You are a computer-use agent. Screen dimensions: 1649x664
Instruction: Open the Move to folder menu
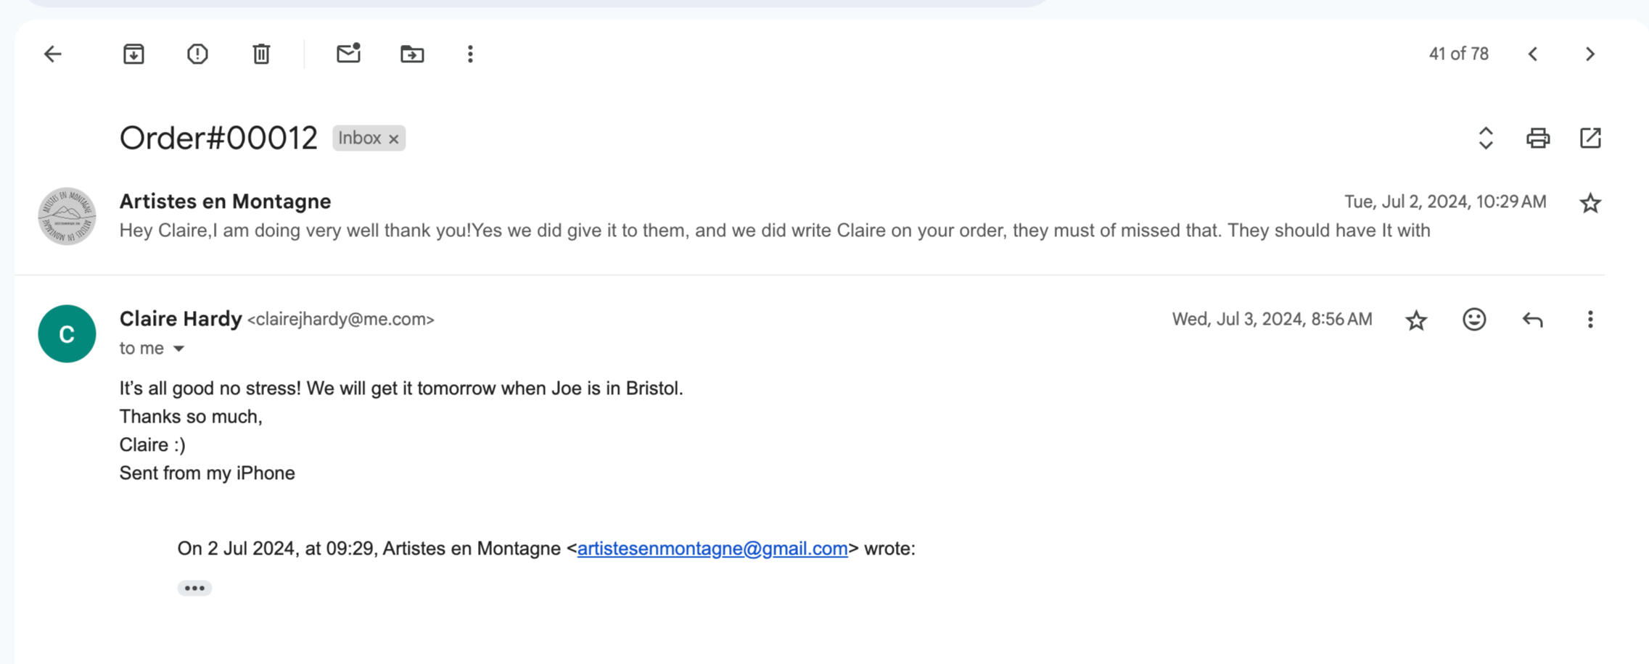[412, 54]
